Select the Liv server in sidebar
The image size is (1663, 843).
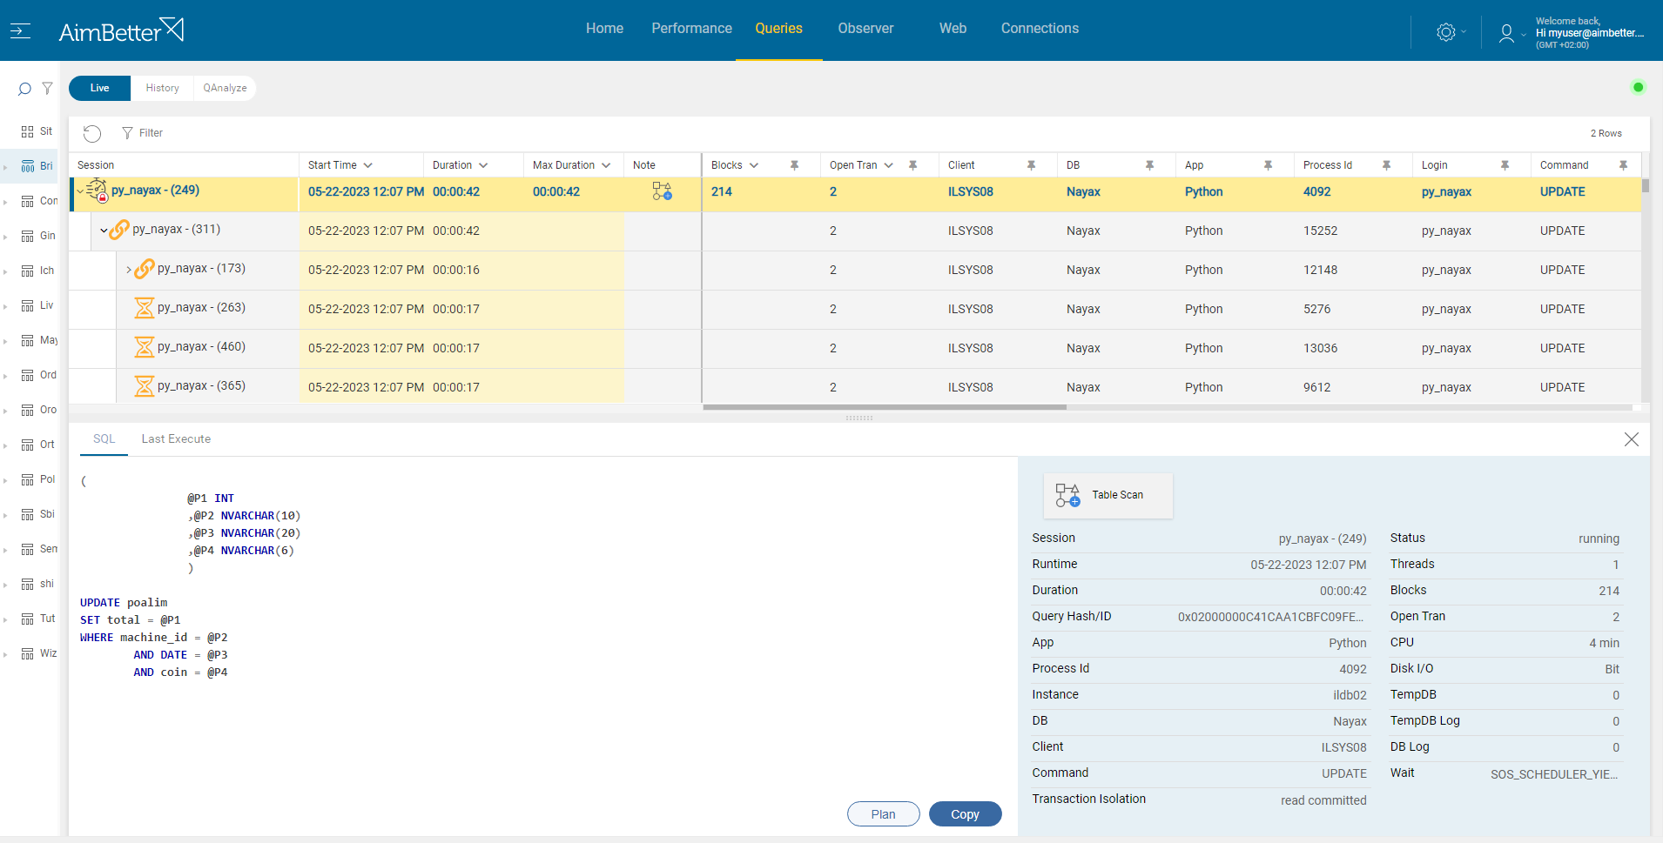point(37,305)
